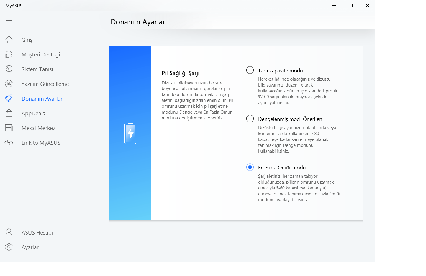This screenshot has width=426, height=276.
Task: Open Link to MyASUS menu item
Action: pyautogui.click(x=41, y=143)
